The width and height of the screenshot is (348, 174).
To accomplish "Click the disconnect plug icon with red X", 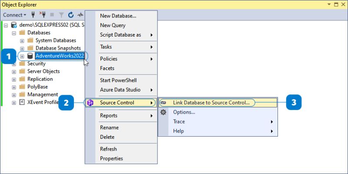I will (42, 15).
